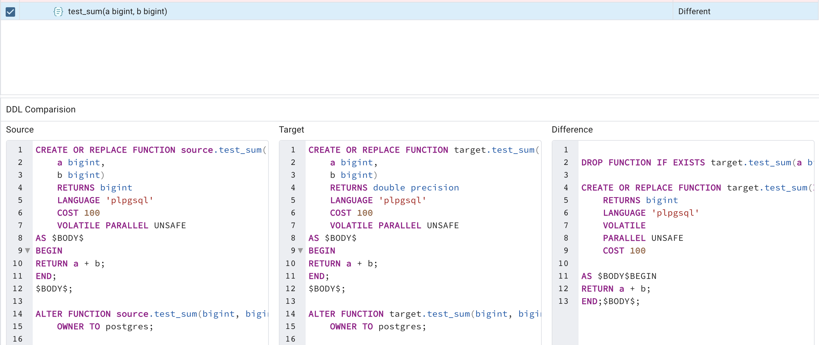Click line number 14 in Target gutter
Image resolution: width=819 pixels, height=345 pixels.
point(290,314)
